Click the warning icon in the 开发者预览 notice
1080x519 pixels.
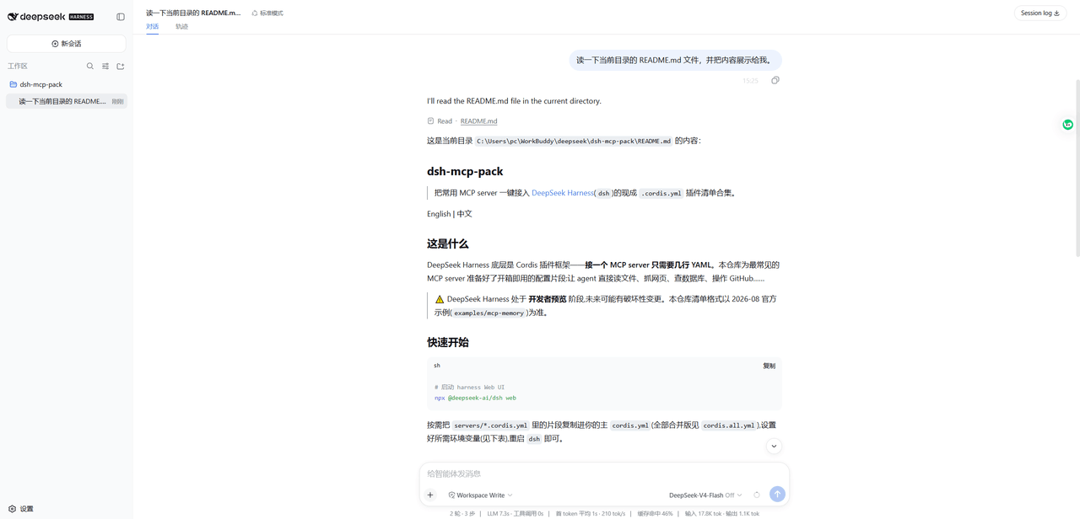tap(440, 299)
